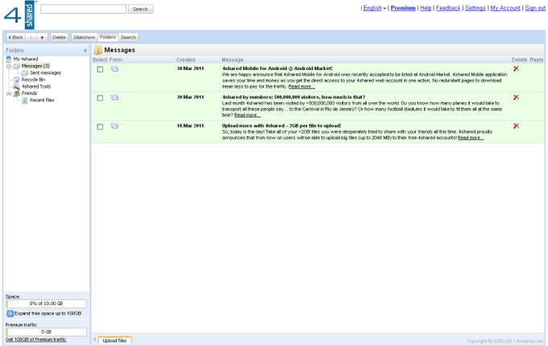Read more of the Android Market message
The image size is (548, 346).
(x=301, y=87)
